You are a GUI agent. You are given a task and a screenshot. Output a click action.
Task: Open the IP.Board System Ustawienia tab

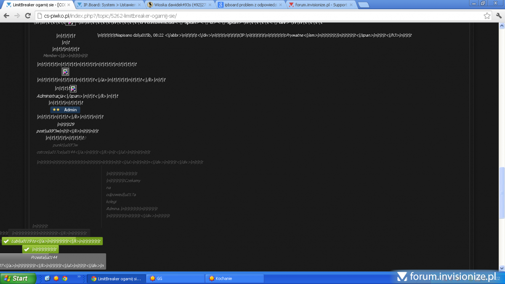pos(109,5)
